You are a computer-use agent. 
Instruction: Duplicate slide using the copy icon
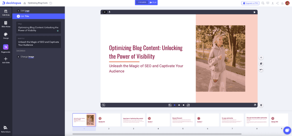pos(261,64)
